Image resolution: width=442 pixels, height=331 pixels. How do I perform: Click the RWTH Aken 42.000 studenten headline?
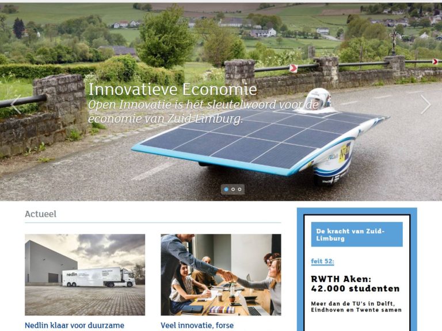[355, 284]
